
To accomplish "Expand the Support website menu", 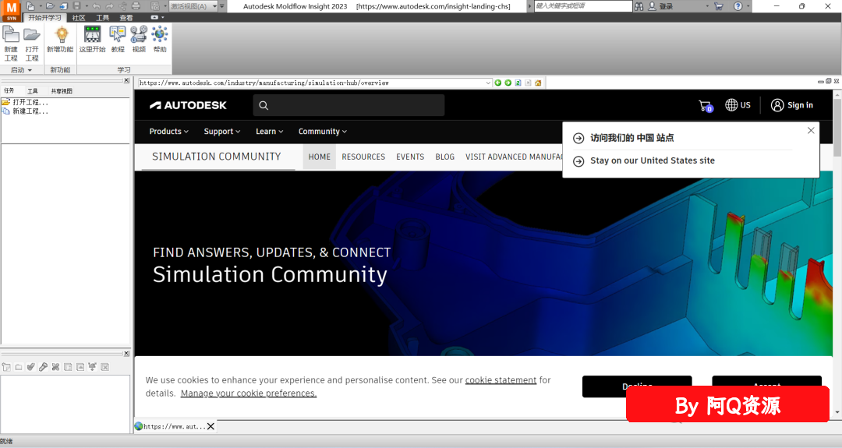I will coord(221,132).
